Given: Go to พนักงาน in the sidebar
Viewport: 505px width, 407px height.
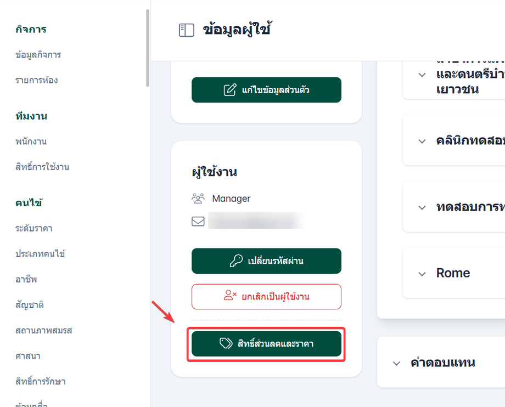Looking at the screenshot, I should click(x=31, y=142).
